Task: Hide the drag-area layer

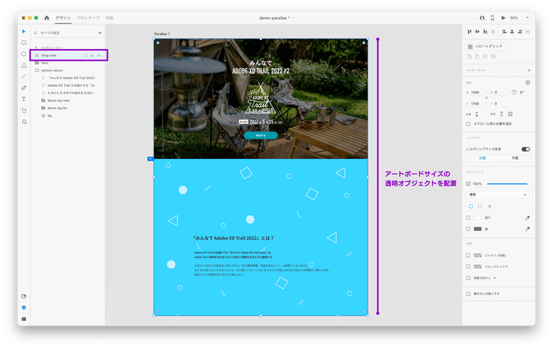Action: (99, 55)
